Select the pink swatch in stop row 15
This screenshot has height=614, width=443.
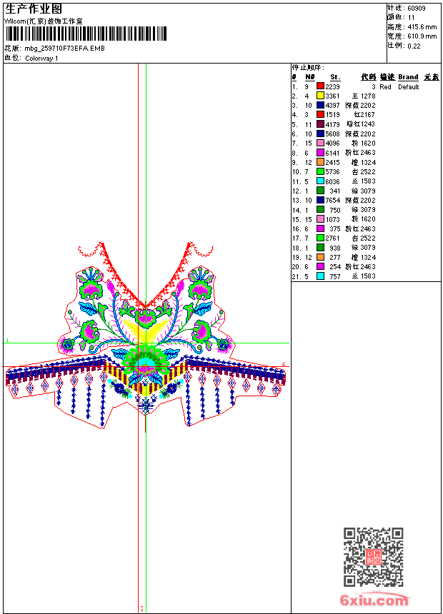320,219
